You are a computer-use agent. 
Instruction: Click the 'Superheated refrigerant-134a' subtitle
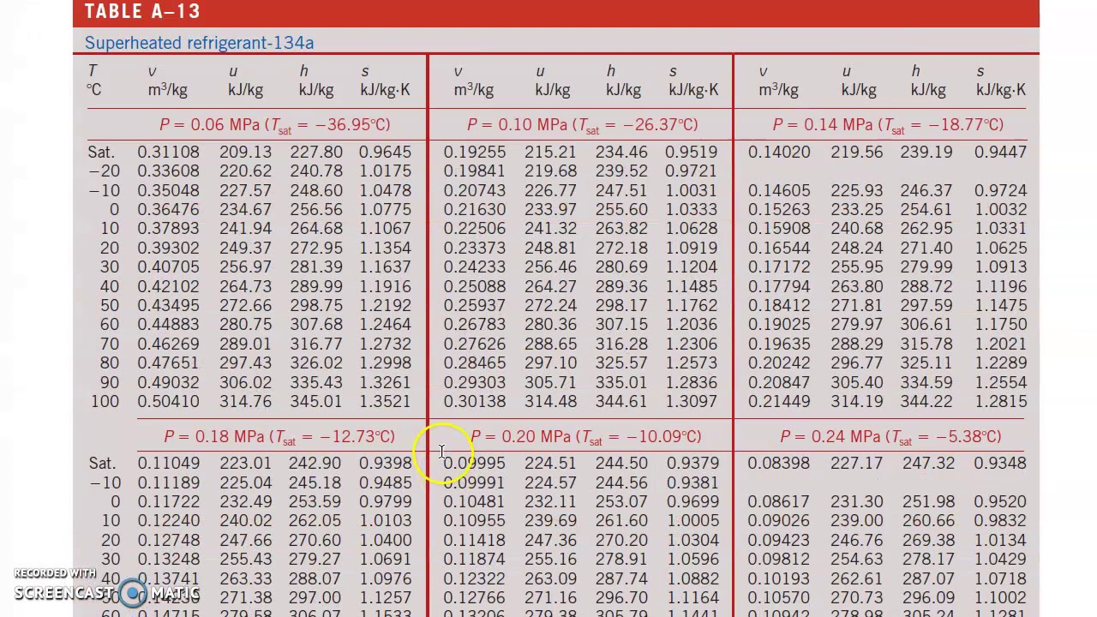(x=199, y=43)
